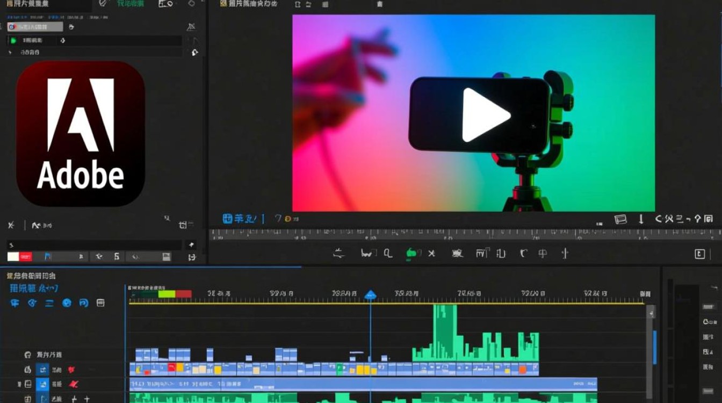
Task: Click the hand icon beside the gray field
Action: (71, 27)
